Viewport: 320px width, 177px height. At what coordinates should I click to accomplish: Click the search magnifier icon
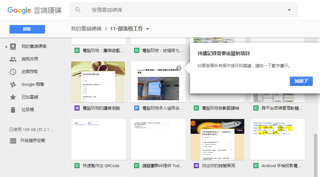pyautogui.click(x=78, y=9)
